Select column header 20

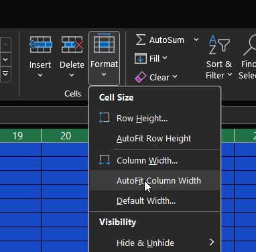66,135
